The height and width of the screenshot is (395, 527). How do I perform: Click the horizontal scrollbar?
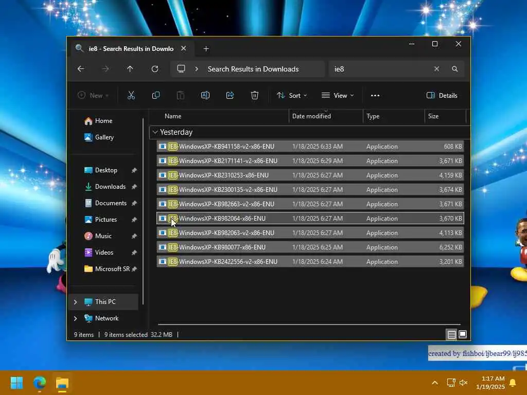pyautogui.click(x=309, y=325)
